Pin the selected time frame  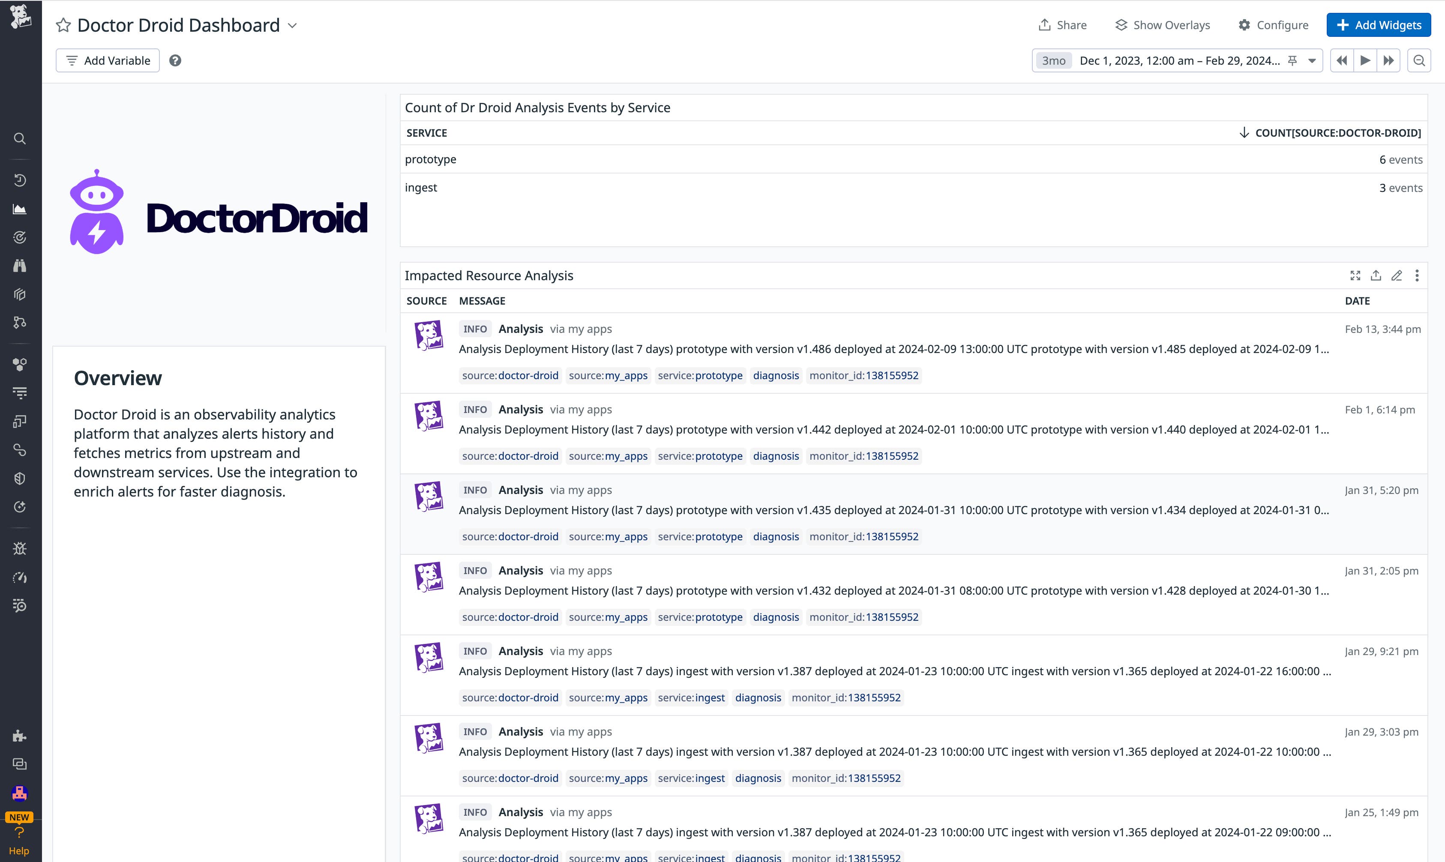tap(1292, 60)
